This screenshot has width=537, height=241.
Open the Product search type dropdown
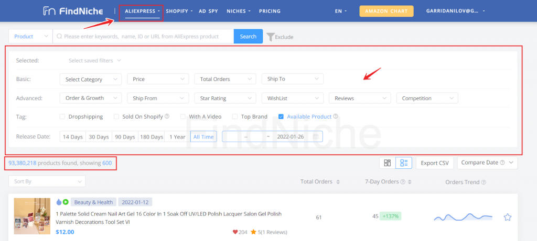pyautogui.click(x=30, y=37)
